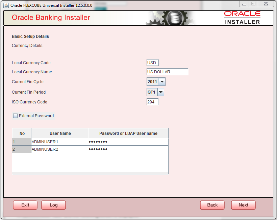Click the User Name column header
Viewport: 277px width, 220px height.
(59, 133)
